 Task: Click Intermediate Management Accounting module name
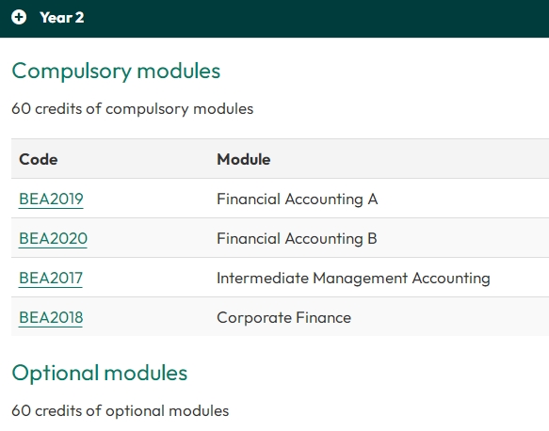[353, 279]
